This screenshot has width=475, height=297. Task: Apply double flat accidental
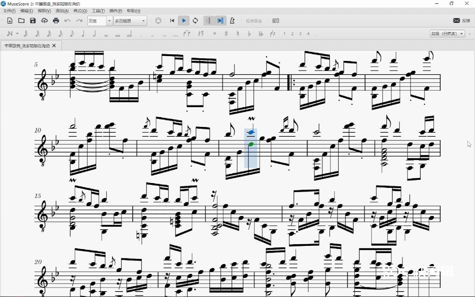click(261, 34)
